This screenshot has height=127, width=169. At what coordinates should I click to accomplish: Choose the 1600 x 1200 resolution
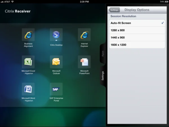click(x=137, y=45)
